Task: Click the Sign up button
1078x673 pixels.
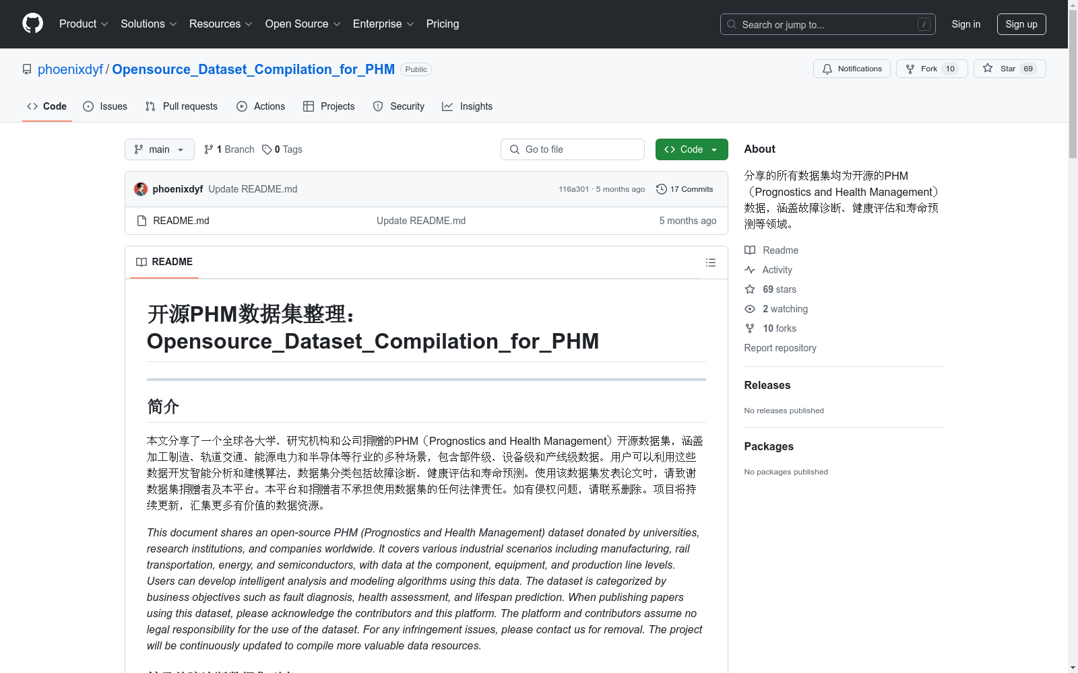Action: pyautogui.click(x=1021, y=24)
